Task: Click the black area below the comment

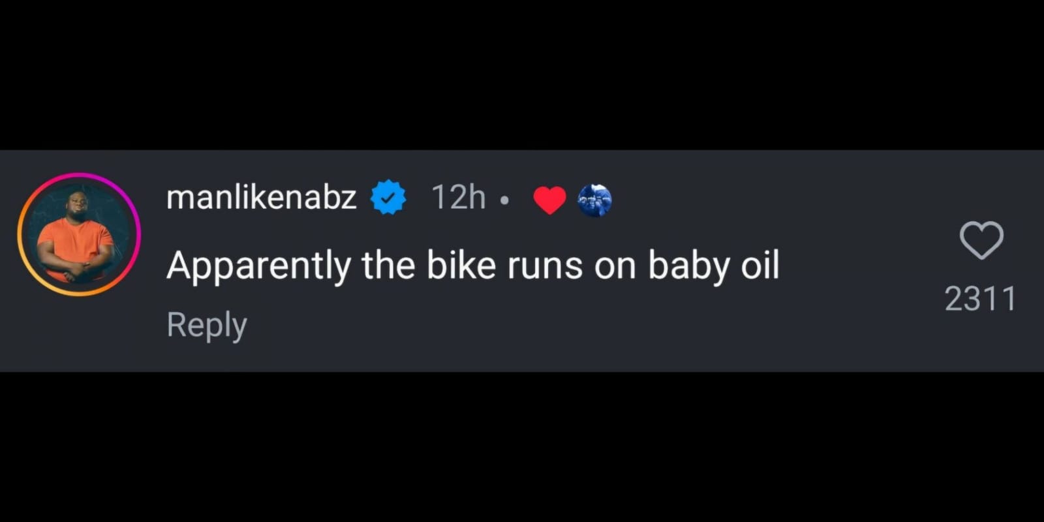Action: [522, 450]
